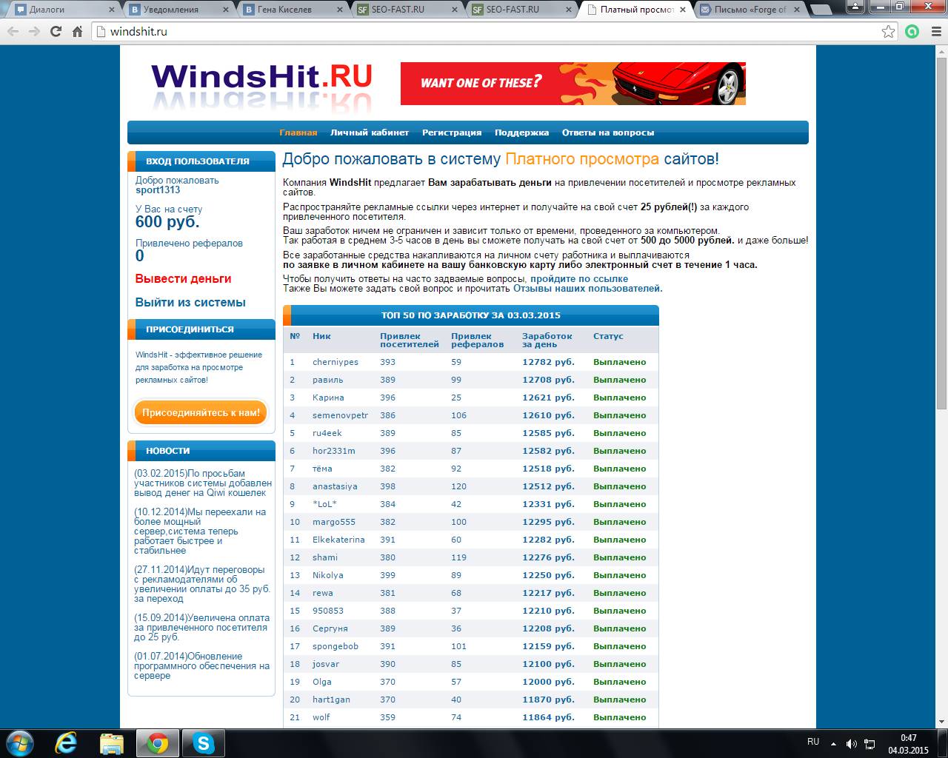Click the Статус column header

[x=608, y=336]
